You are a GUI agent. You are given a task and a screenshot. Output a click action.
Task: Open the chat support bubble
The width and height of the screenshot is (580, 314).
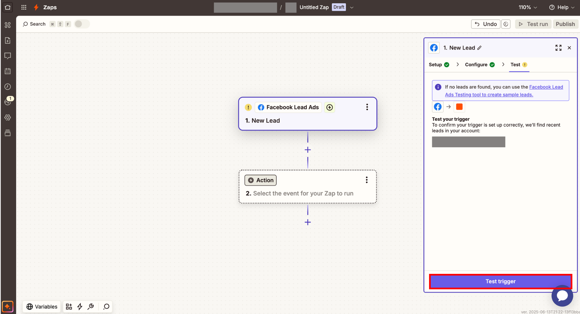click(x=562, y=296)
